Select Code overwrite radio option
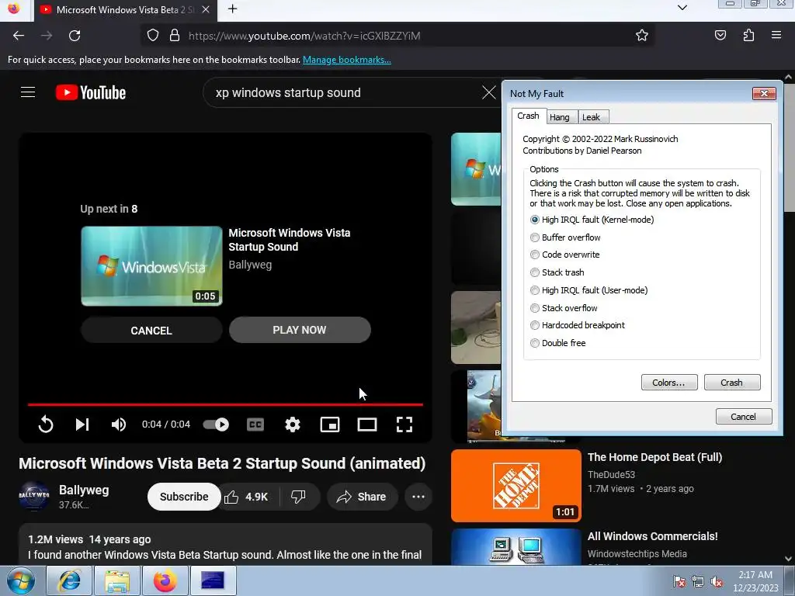The width and height of the screenshot is (795, 596). click(x=534, y=255)
